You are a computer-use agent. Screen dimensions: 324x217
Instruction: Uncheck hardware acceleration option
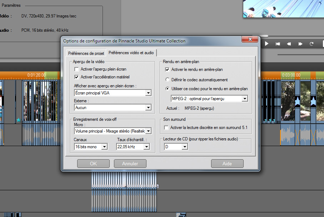(76, 77)
